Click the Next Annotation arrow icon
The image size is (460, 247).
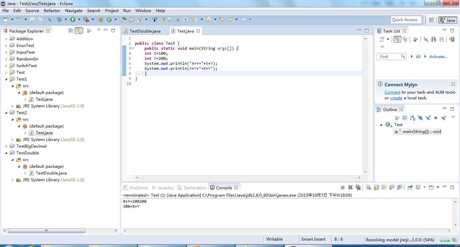coord(195,19)
